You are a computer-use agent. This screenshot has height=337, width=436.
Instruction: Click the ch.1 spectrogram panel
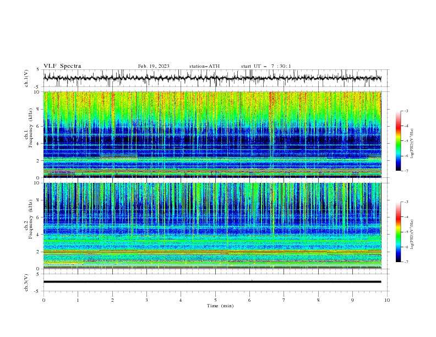[212, 134]
